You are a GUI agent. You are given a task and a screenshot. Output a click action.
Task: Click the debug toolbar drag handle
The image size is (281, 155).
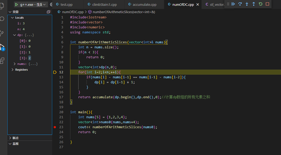click(228, 4)
